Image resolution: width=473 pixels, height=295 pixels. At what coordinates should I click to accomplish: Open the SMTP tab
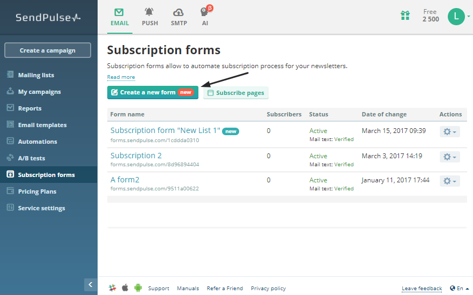tap(179, 17)
